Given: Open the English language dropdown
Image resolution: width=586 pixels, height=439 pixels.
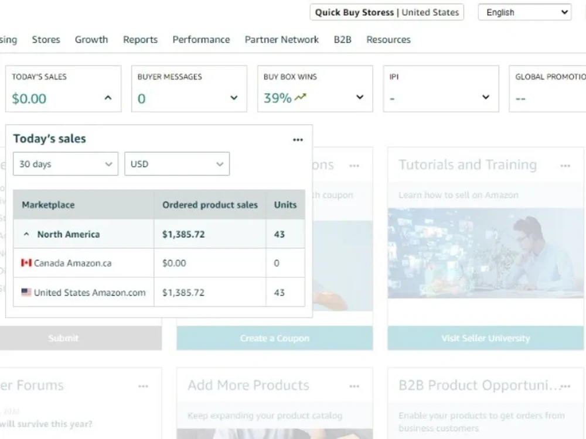Looking at the screenshot, I should (x=524, y=12).
